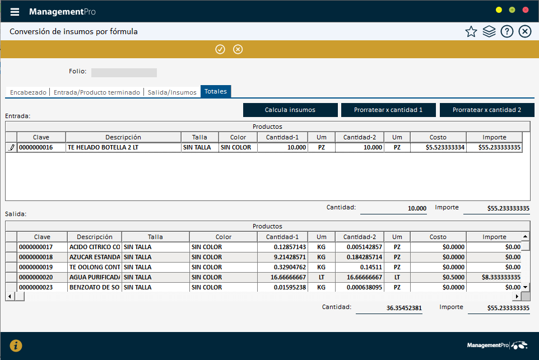
Task: Click the Entrada Clave column header
Action: pos(41,137)
